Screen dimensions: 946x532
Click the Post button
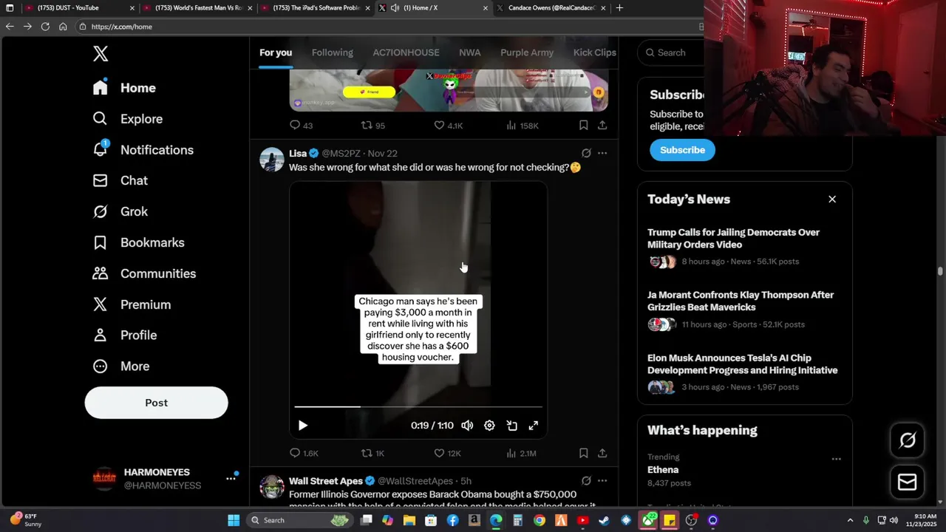[x=156, y=403]
